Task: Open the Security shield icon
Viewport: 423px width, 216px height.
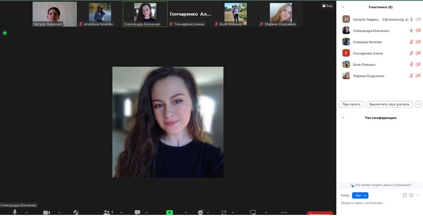Action: coord(76,213)
